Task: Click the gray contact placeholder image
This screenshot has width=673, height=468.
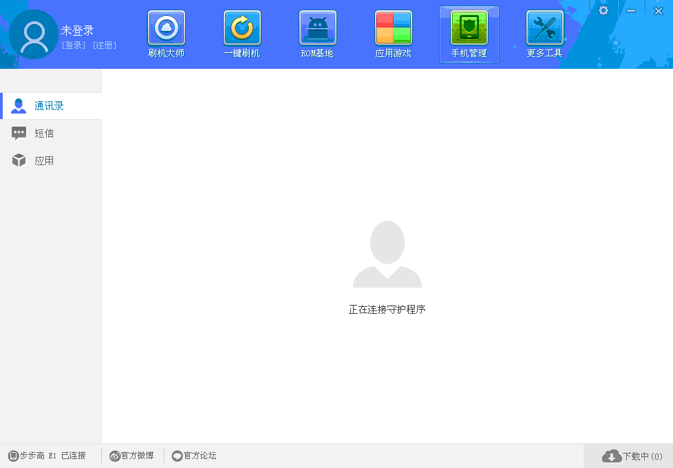Action: [387, 254]
